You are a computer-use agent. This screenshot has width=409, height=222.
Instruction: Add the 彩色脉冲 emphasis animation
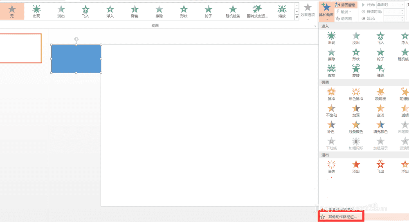(x=356, y=94)
